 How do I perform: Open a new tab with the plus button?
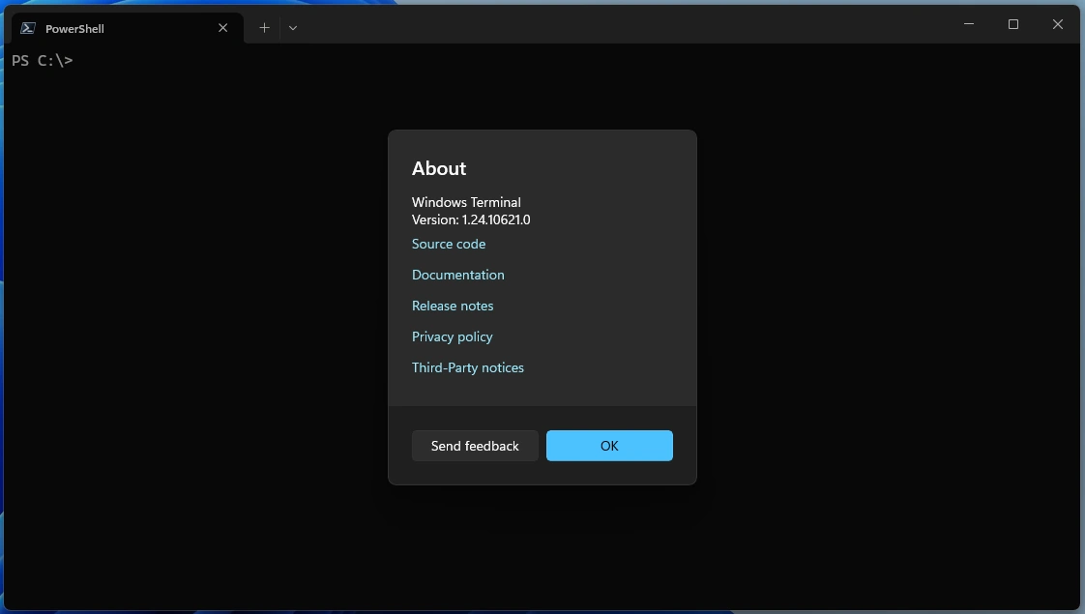264,28
